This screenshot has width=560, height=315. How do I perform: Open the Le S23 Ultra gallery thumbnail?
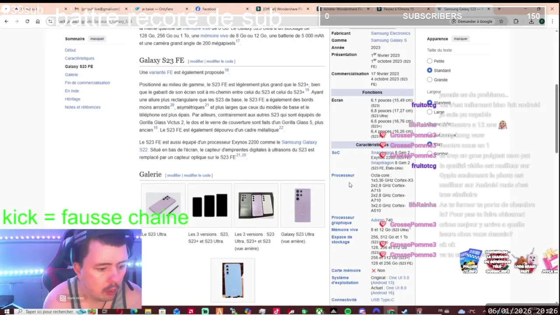(x=163, y=205)
